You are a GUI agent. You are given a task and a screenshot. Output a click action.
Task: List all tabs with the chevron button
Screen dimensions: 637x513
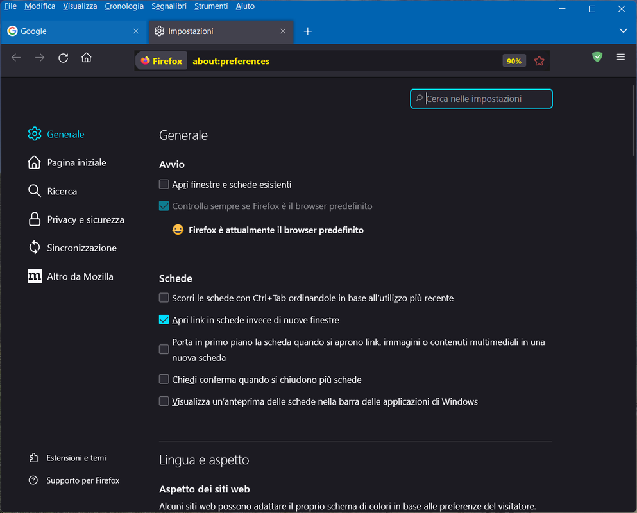click(x=623, y=31)
